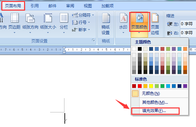Open the 纸张方向 orientation icon

click(30, 18)
